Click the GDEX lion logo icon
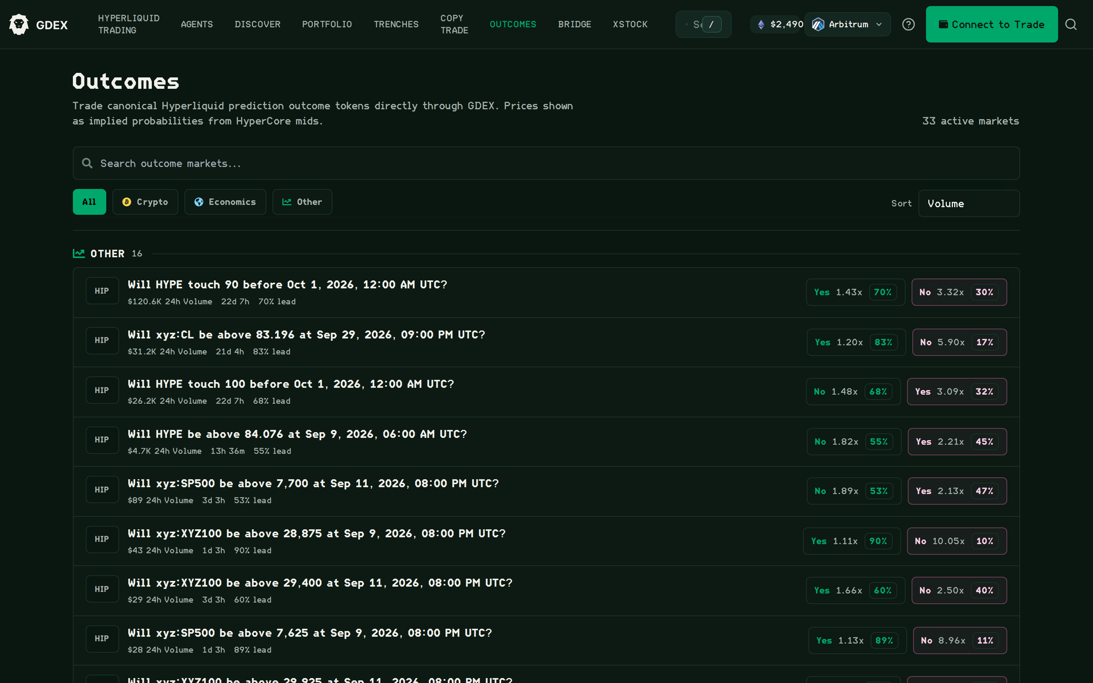1093x683 pixels. point(19,24)
